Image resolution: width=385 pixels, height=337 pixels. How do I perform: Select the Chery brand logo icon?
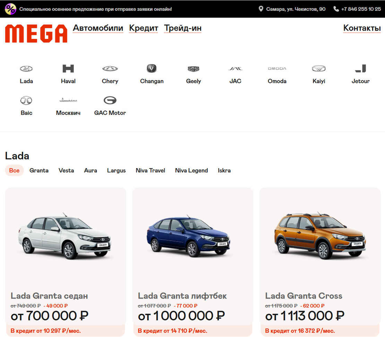[110, 69]
